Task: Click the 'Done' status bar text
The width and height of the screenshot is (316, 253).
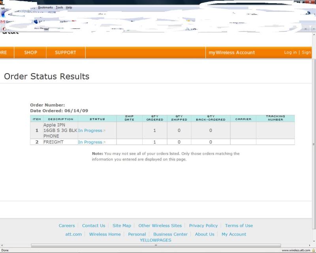Action: (5, 250)
